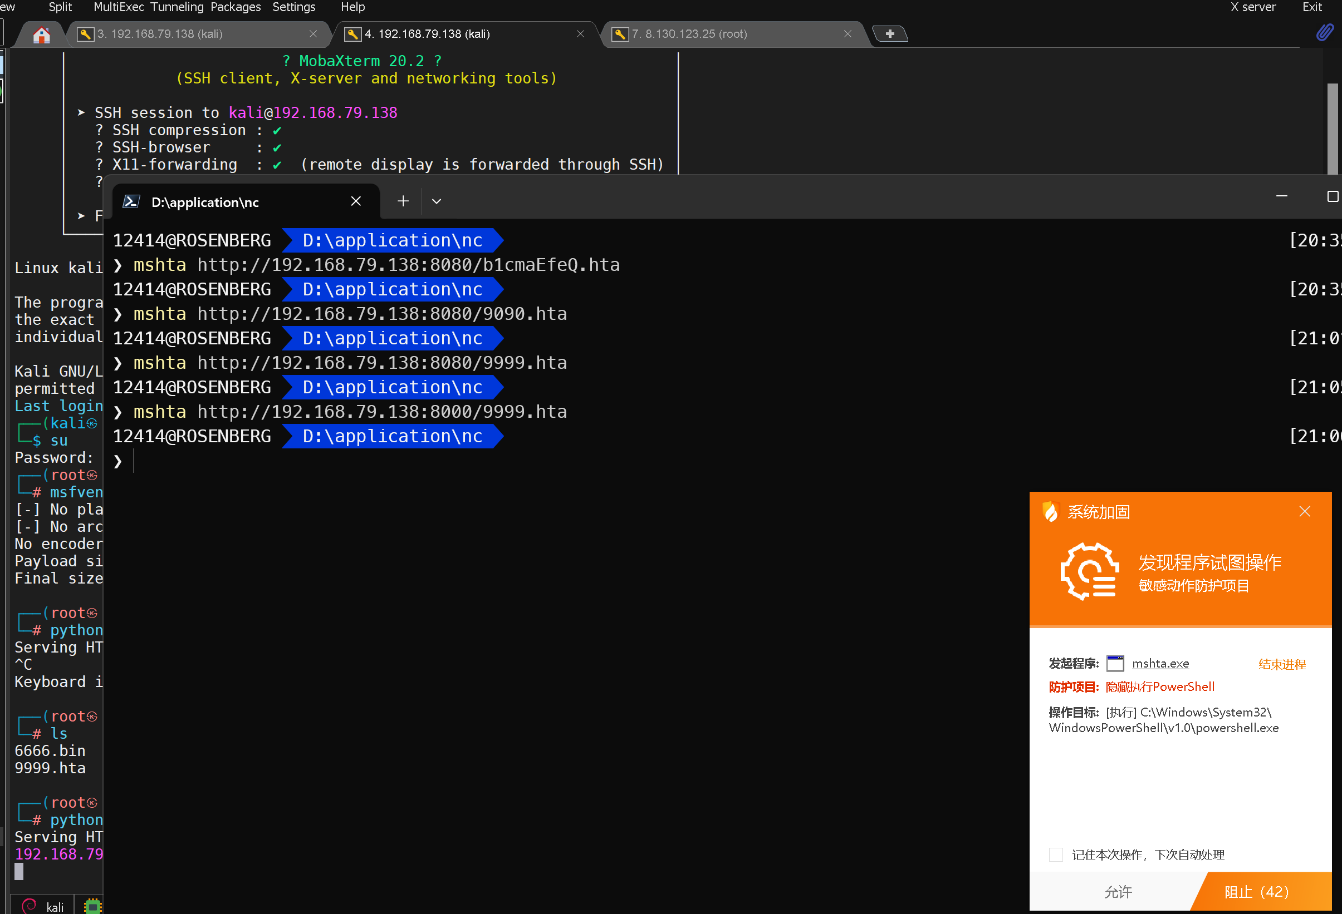Screen dimensions: 1342x914
Task: Close the 系统加固 alert popup
Action: (x=1305, y=512)
